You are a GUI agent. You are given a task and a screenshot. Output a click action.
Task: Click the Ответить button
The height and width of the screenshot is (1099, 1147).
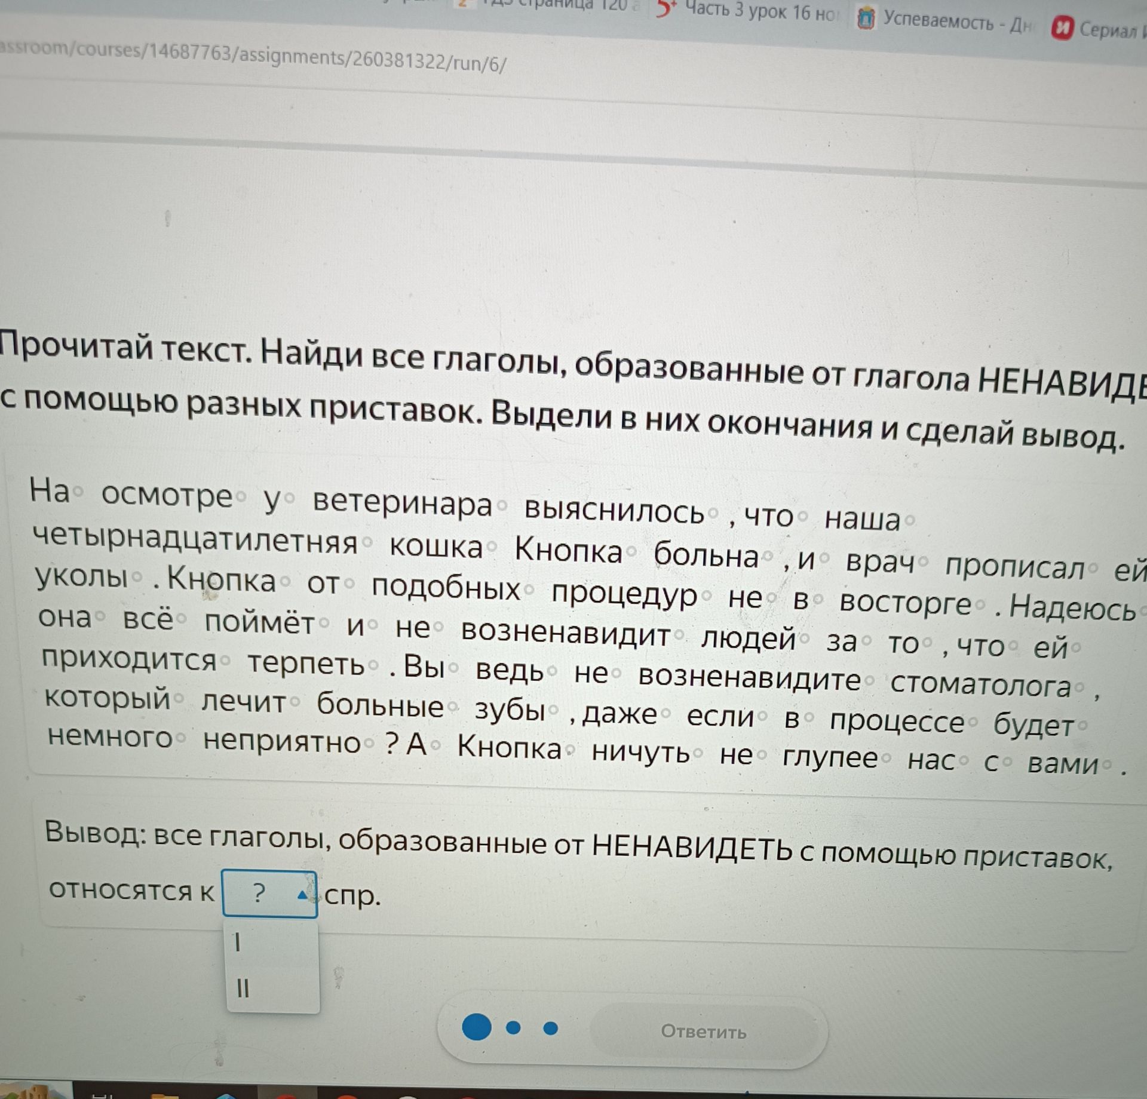coord(703,1032)
